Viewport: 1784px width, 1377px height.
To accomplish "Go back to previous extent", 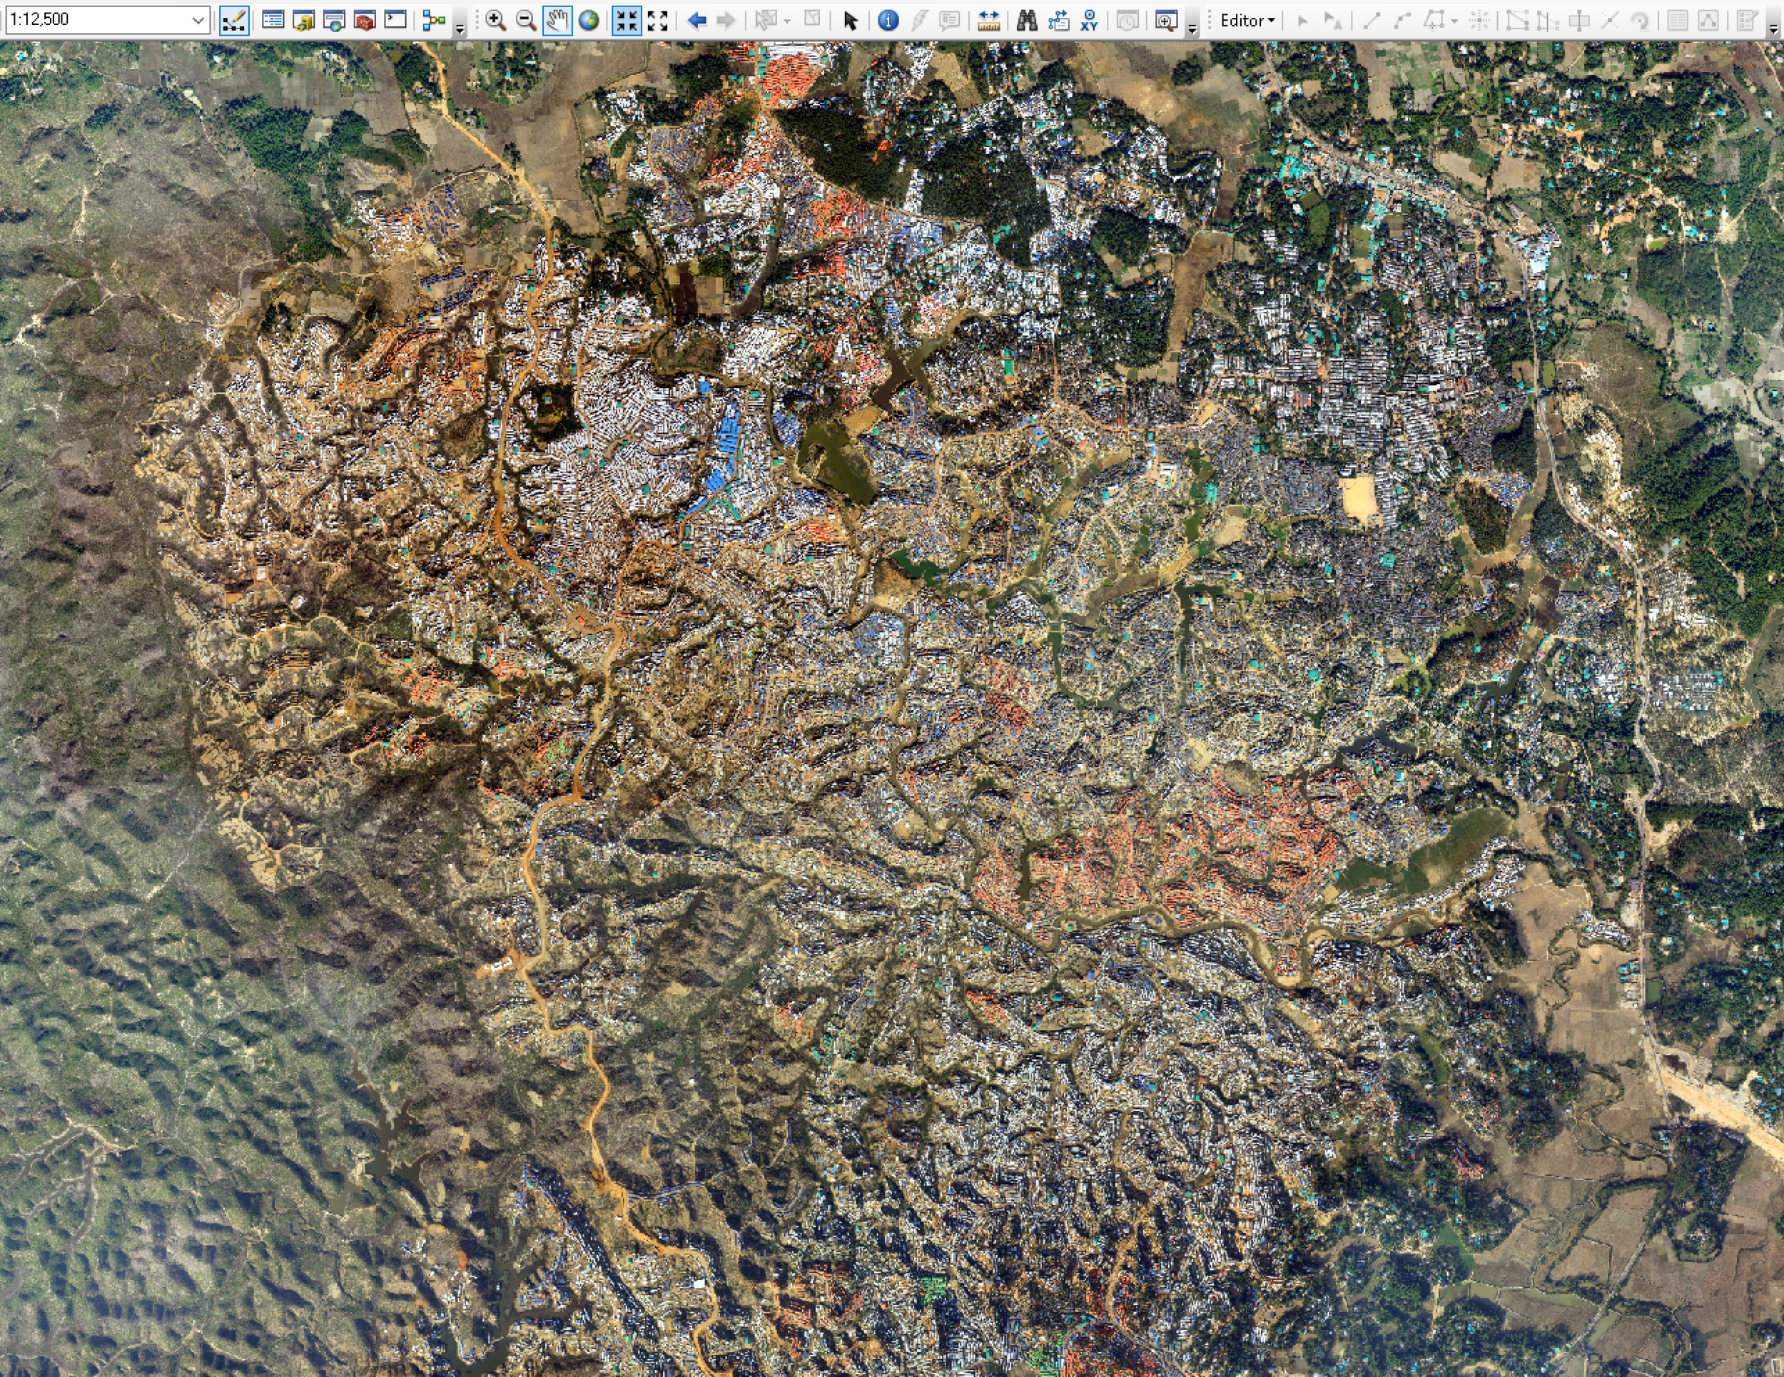I will pyautogui.click(x=696, y=21).
